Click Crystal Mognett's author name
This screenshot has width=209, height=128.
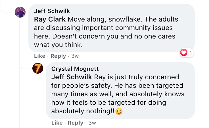coord(75,69)
